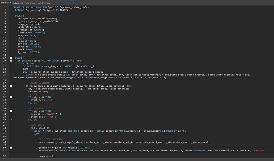Click the usage_spt record declaration
This screenshot has width=274, height=161.
(x=29, y=24)
